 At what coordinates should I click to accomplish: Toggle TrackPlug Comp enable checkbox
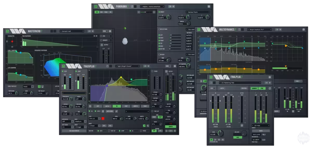click(76, 71)
